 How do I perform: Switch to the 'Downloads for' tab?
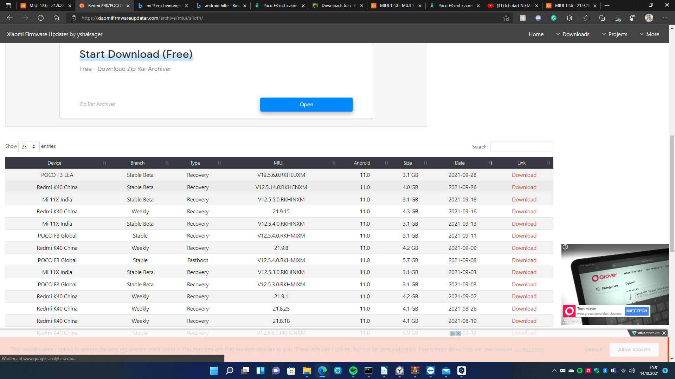pos(338,6)
